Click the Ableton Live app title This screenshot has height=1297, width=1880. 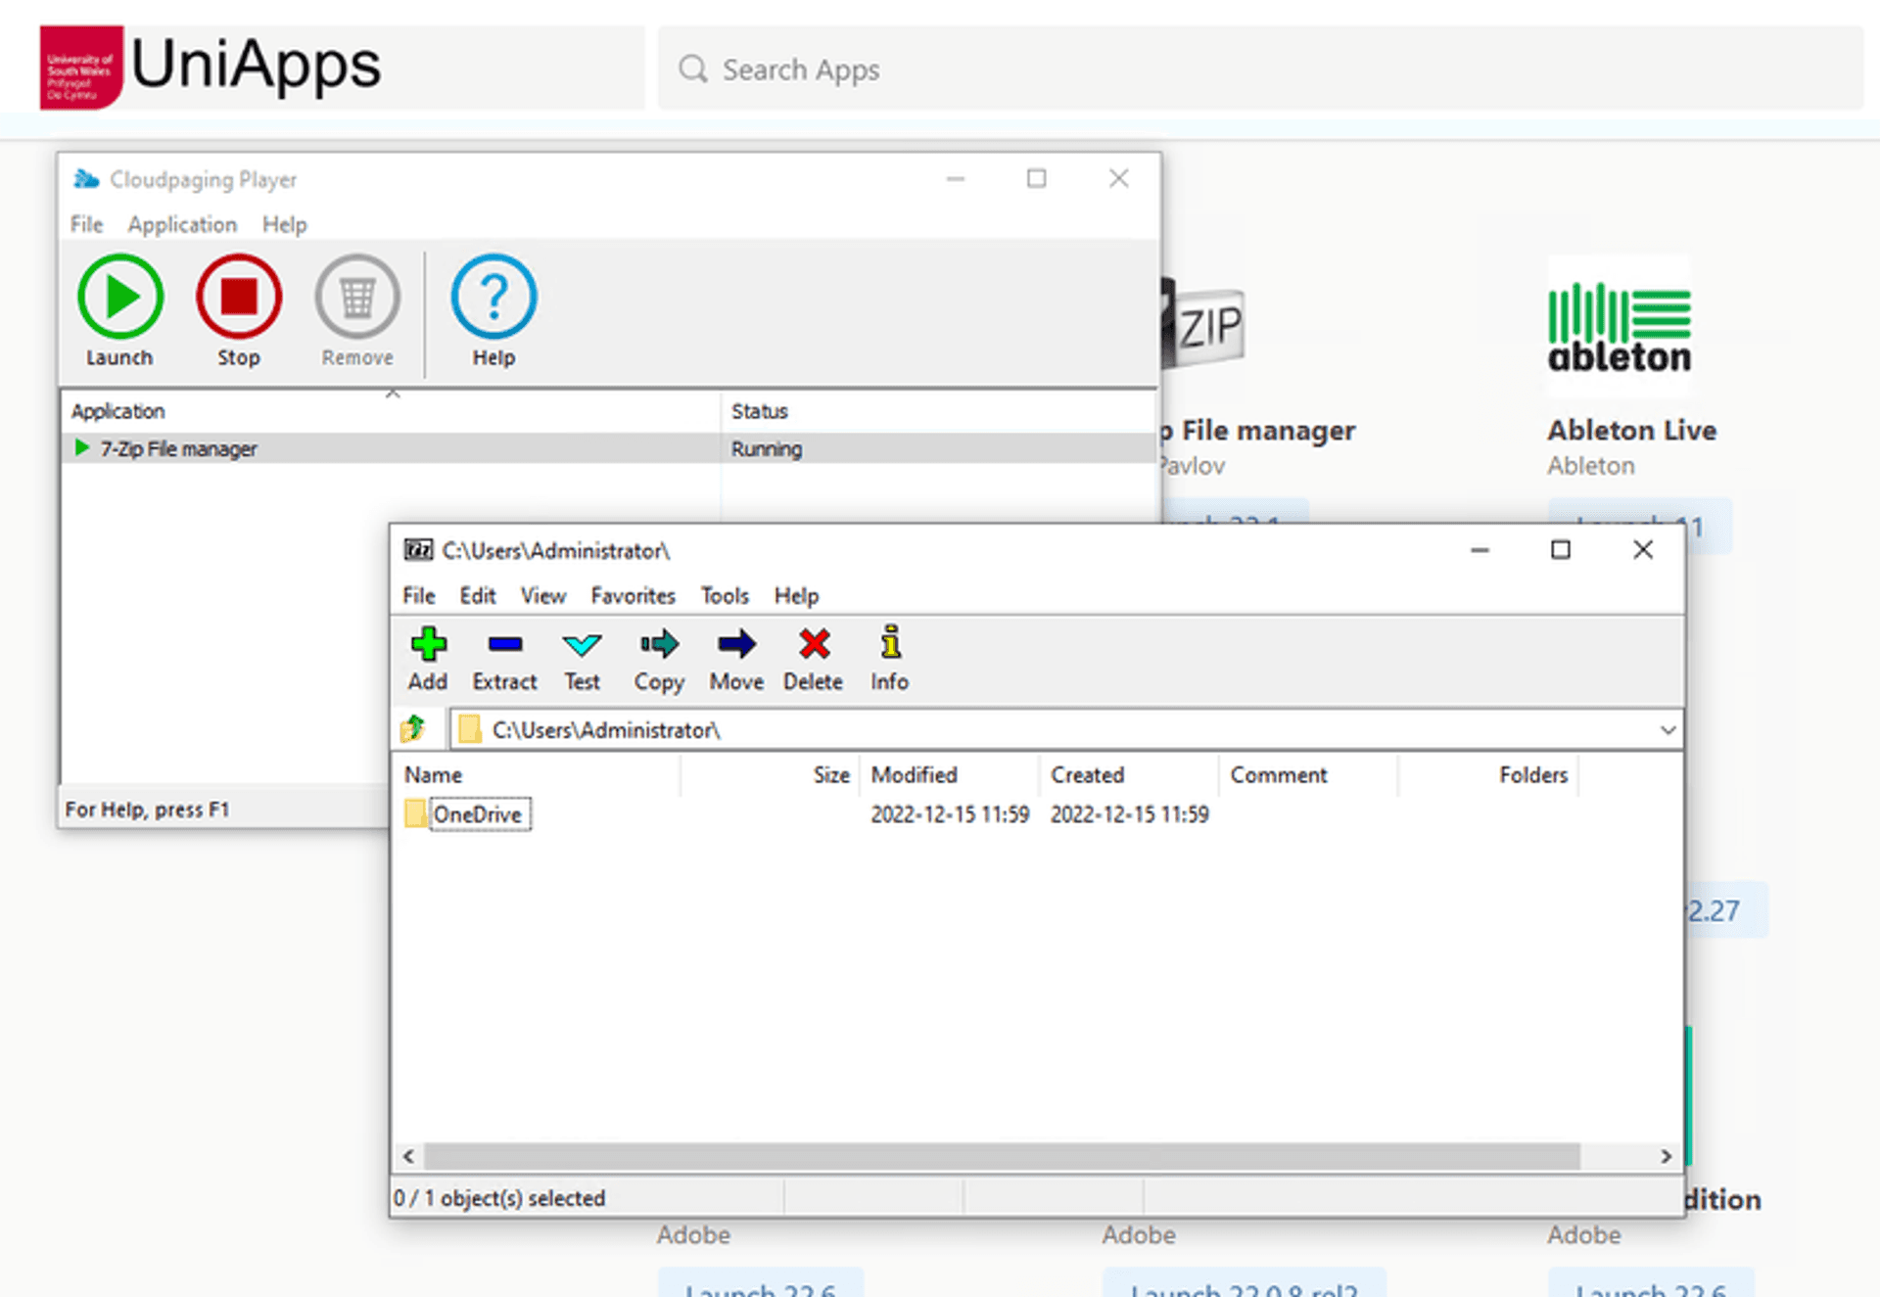click(1631, 431)
